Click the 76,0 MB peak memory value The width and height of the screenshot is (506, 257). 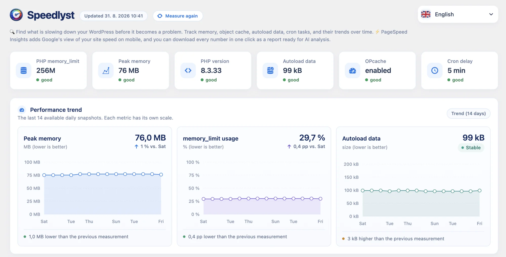[x=150, y=138]
